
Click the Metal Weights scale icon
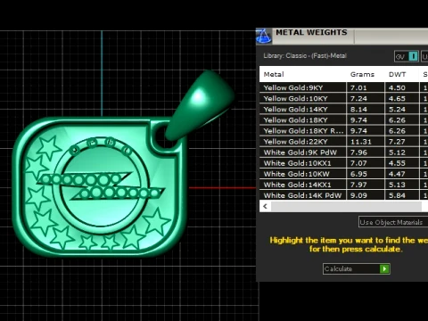263,37
